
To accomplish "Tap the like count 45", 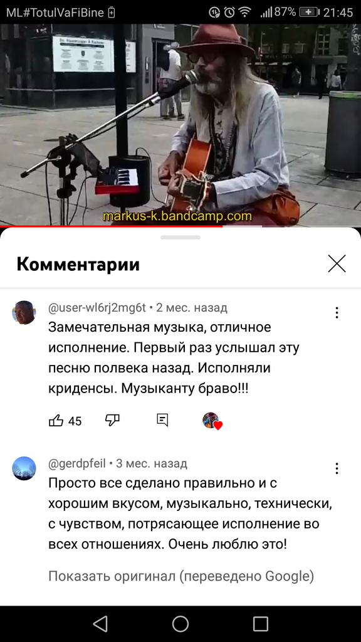I will 75,421.
